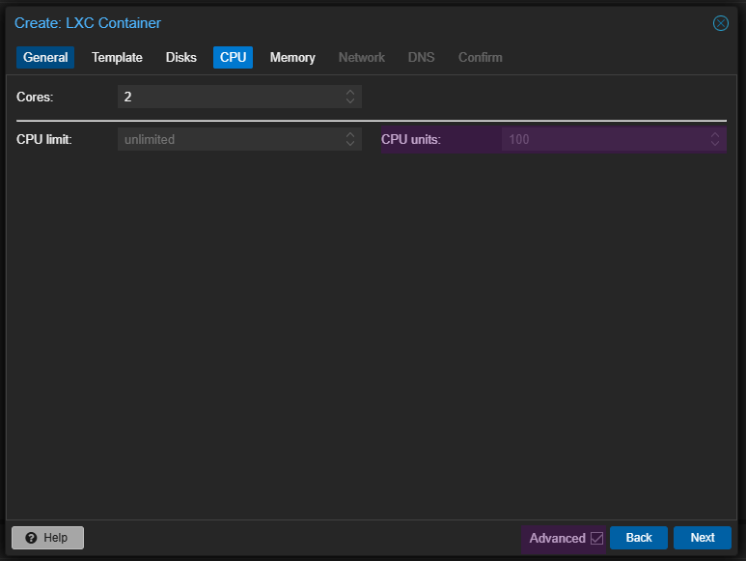Raise CPU limit using up arrow
Image resolution: width=746 pixels, height=561 pixels.
click(x=350, y=134)
